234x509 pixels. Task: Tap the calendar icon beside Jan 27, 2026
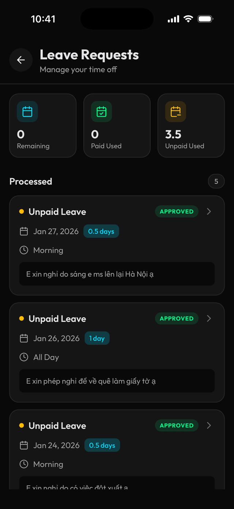(24, 231)
